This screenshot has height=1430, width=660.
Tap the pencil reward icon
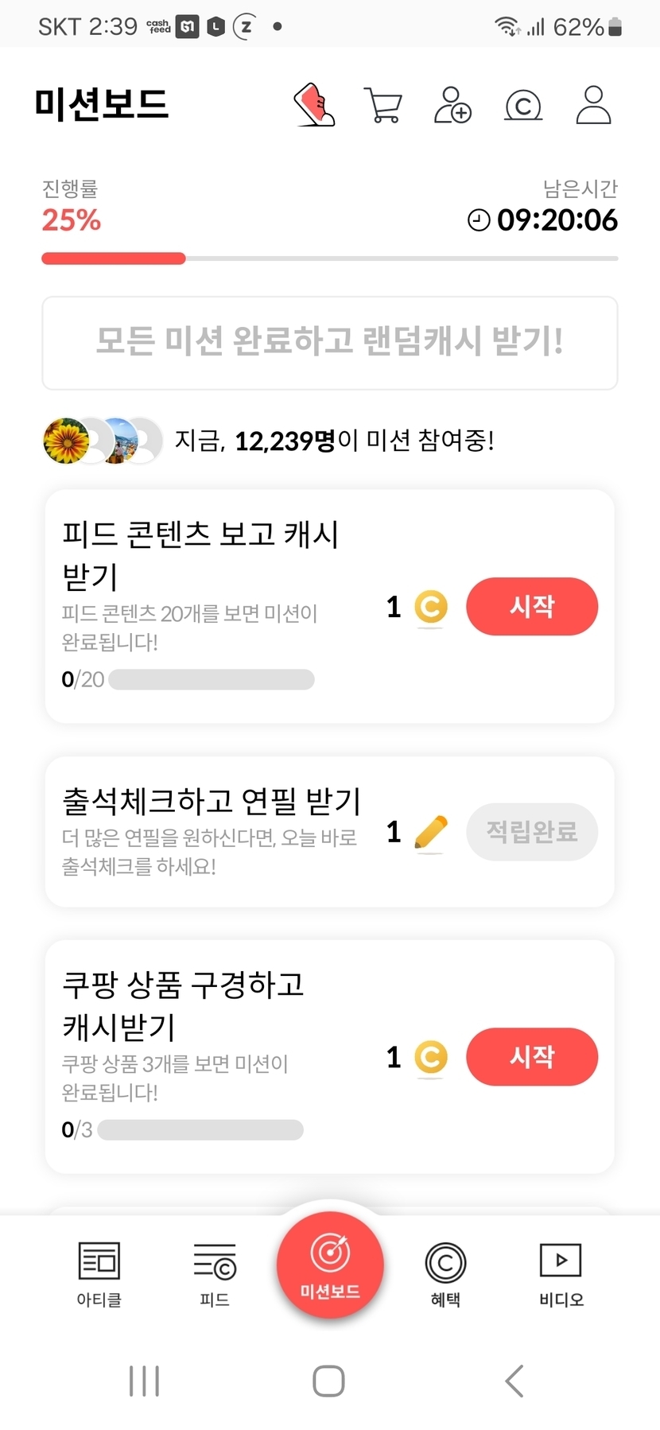[431, 833]
